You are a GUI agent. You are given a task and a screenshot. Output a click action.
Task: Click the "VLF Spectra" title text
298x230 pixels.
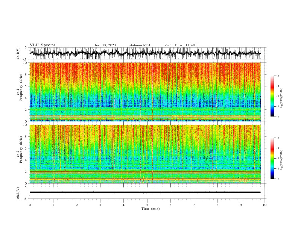pos(43,45)
